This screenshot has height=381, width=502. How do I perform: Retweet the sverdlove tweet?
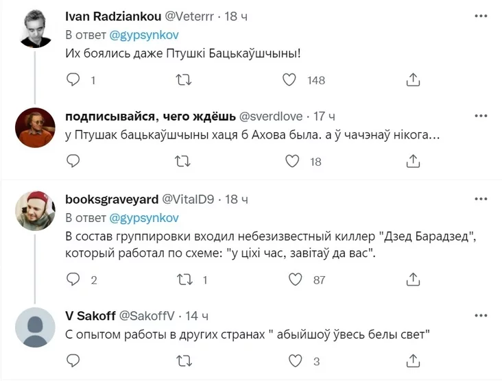pyautogui.click(x=184, y=162)
